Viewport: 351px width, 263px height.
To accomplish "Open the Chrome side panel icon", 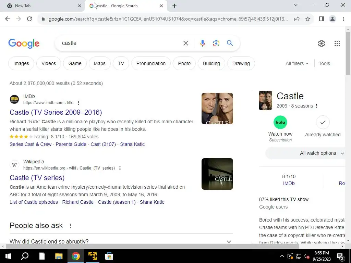I will [x=322, y=19].
